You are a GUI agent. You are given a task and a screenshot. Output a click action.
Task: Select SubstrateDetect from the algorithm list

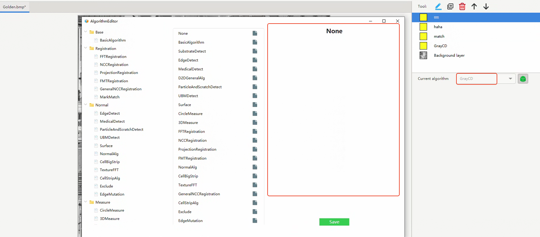[x=192, y=51]
